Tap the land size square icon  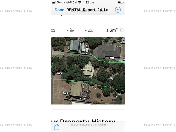click(x=122, y=30)
